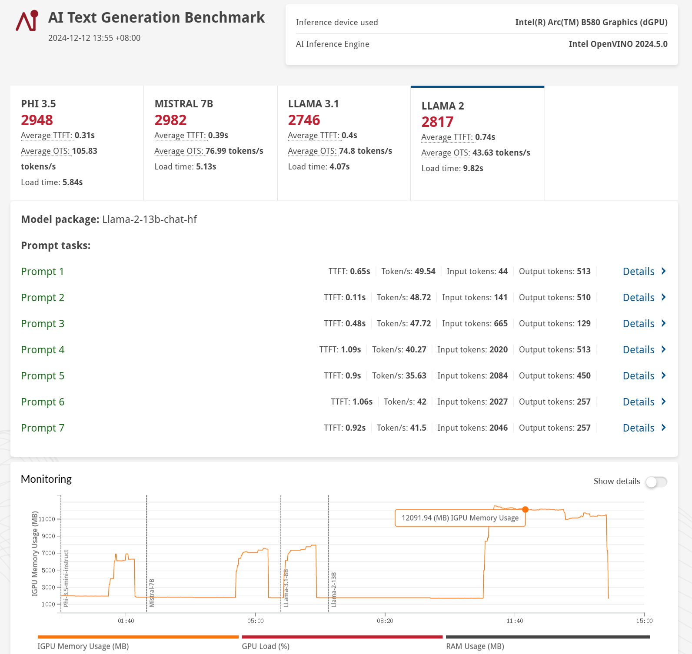
Task: Click the Prompt 7 title
Action: pyautogui.click(x=43, y=428)
